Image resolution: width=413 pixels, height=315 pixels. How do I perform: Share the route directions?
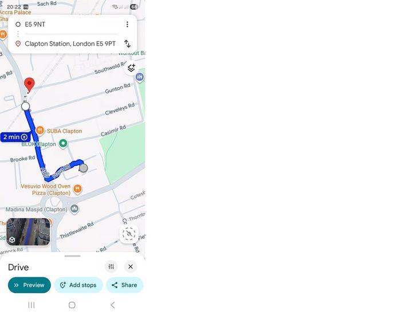tap(124, 285)
